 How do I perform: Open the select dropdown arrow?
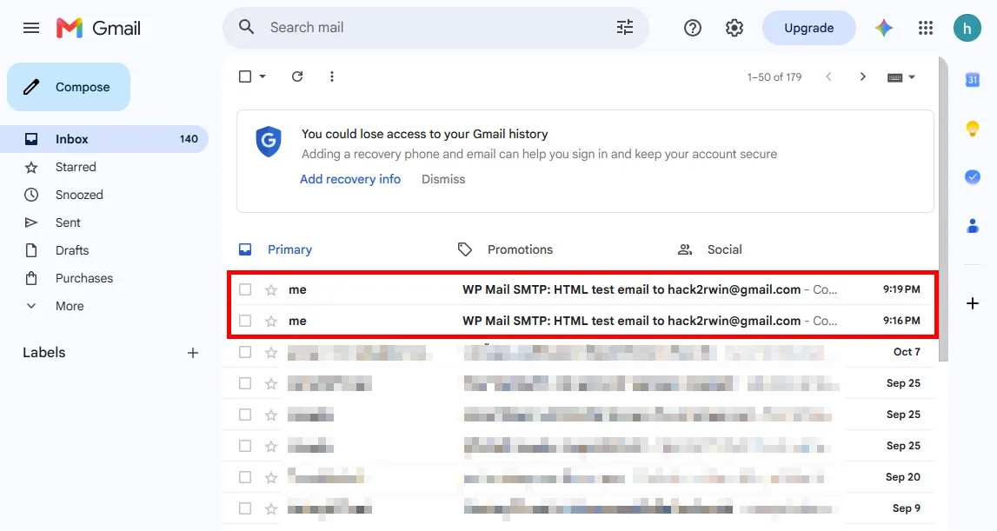pos(263,76)
